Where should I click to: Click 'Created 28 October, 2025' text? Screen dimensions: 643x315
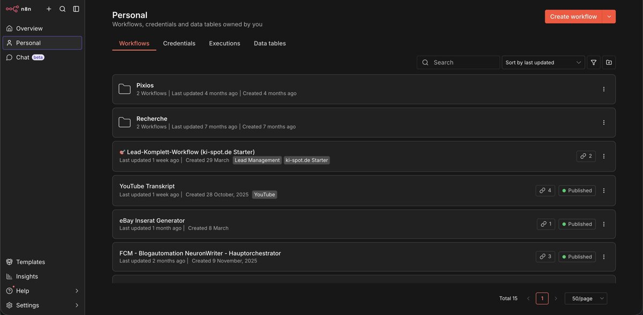point(217,195)
